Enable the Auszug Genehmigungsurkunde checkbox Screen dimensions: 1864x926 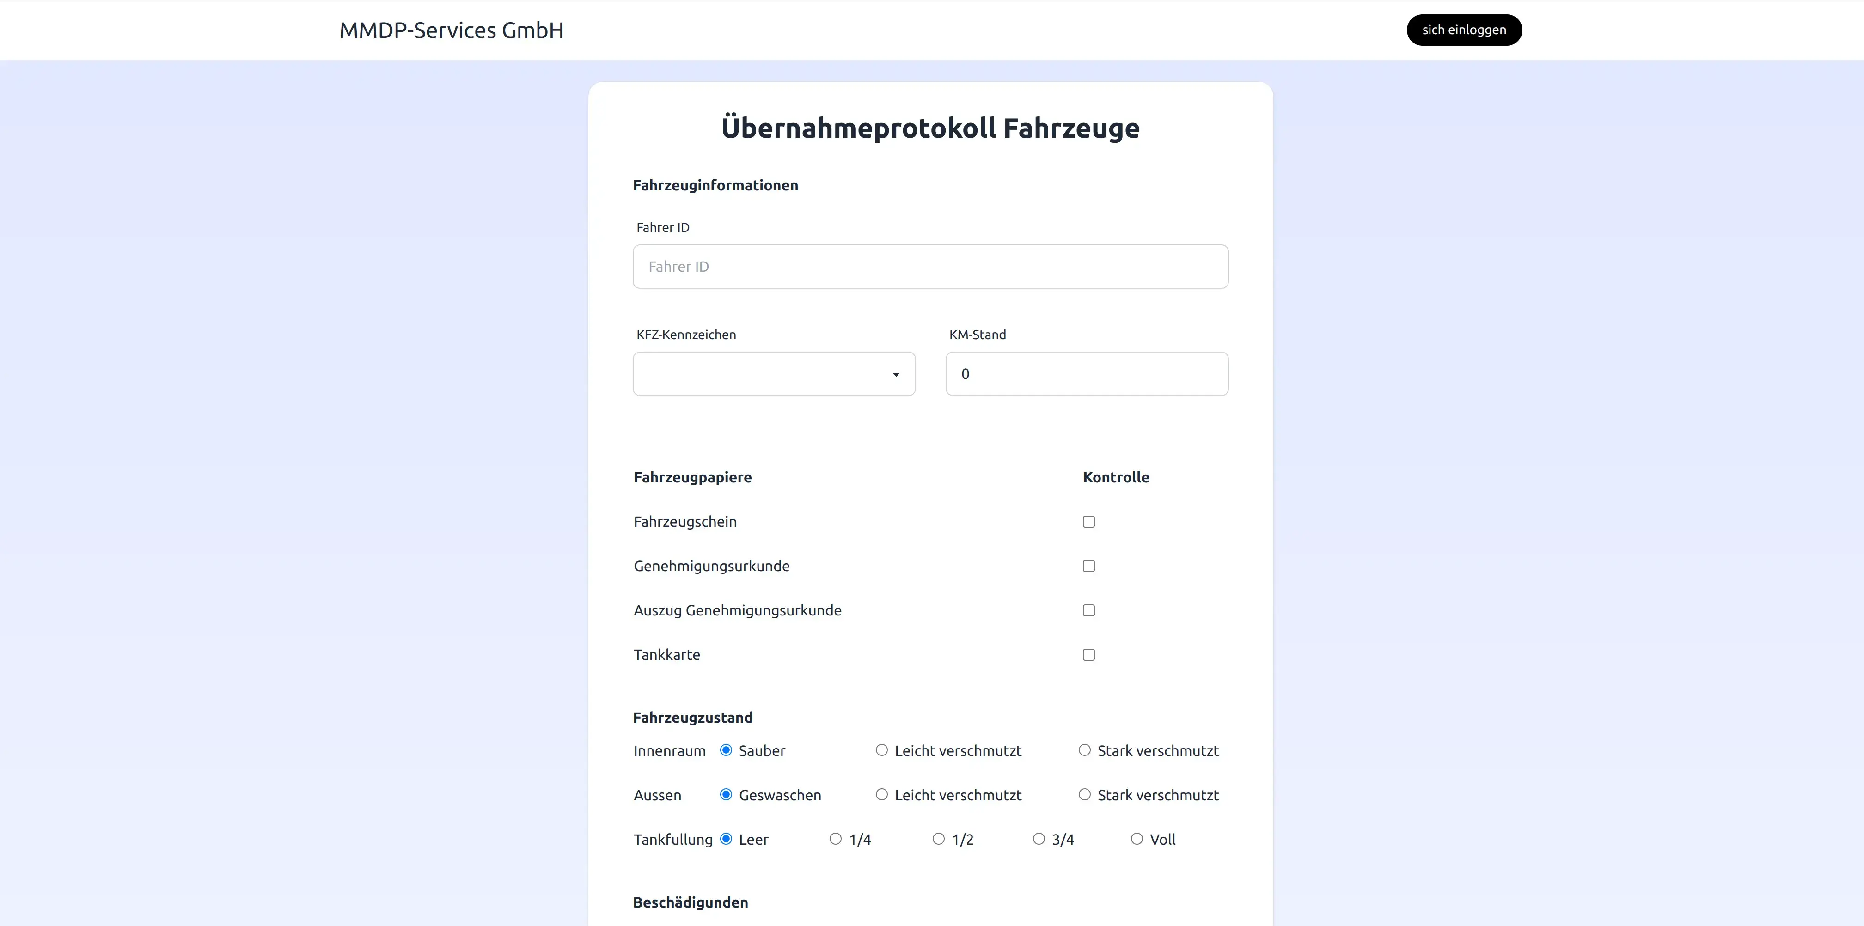click(1088, 610)
